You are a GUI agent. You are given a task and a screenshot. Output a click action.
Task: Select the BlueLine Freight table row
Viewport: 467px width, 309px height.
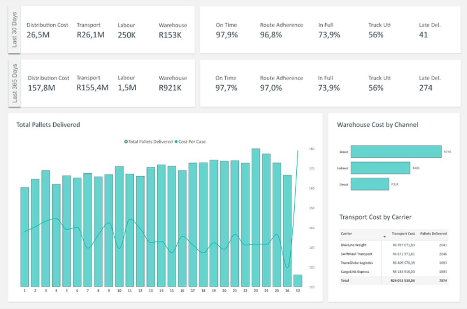pyautogui.click(x=394, y=245)
